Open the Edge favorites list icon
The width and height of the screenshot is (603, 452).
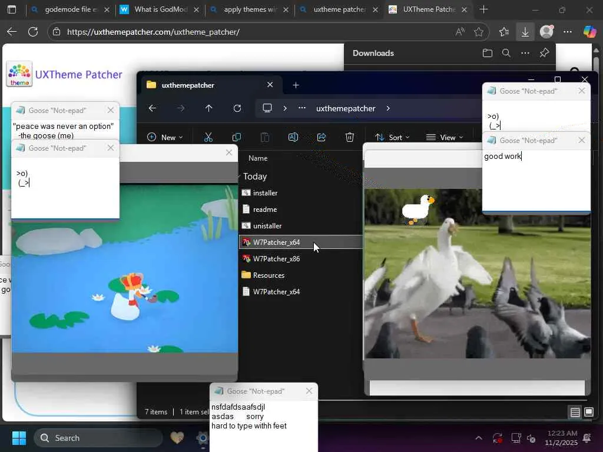click(x=504, y=32)
